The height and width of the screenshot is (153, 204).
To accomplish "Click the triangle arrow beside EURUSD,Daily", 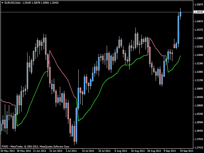I will click(3, 3).
